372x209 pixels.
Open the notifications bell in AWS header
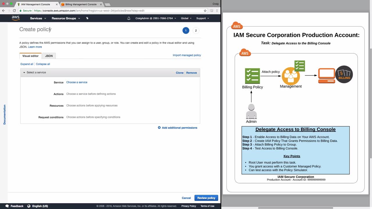pos(129,18)
